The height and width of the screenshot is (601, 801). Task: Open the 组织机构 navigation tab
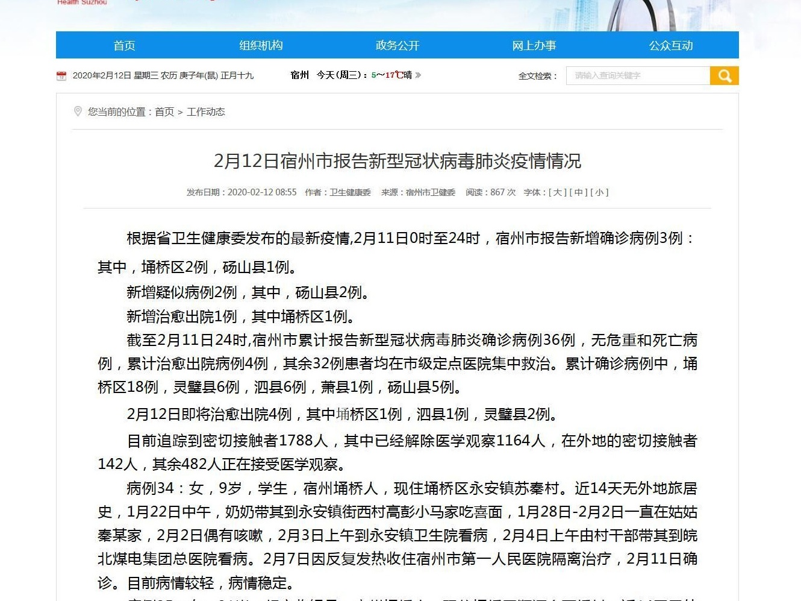click(x=261, y=45)
